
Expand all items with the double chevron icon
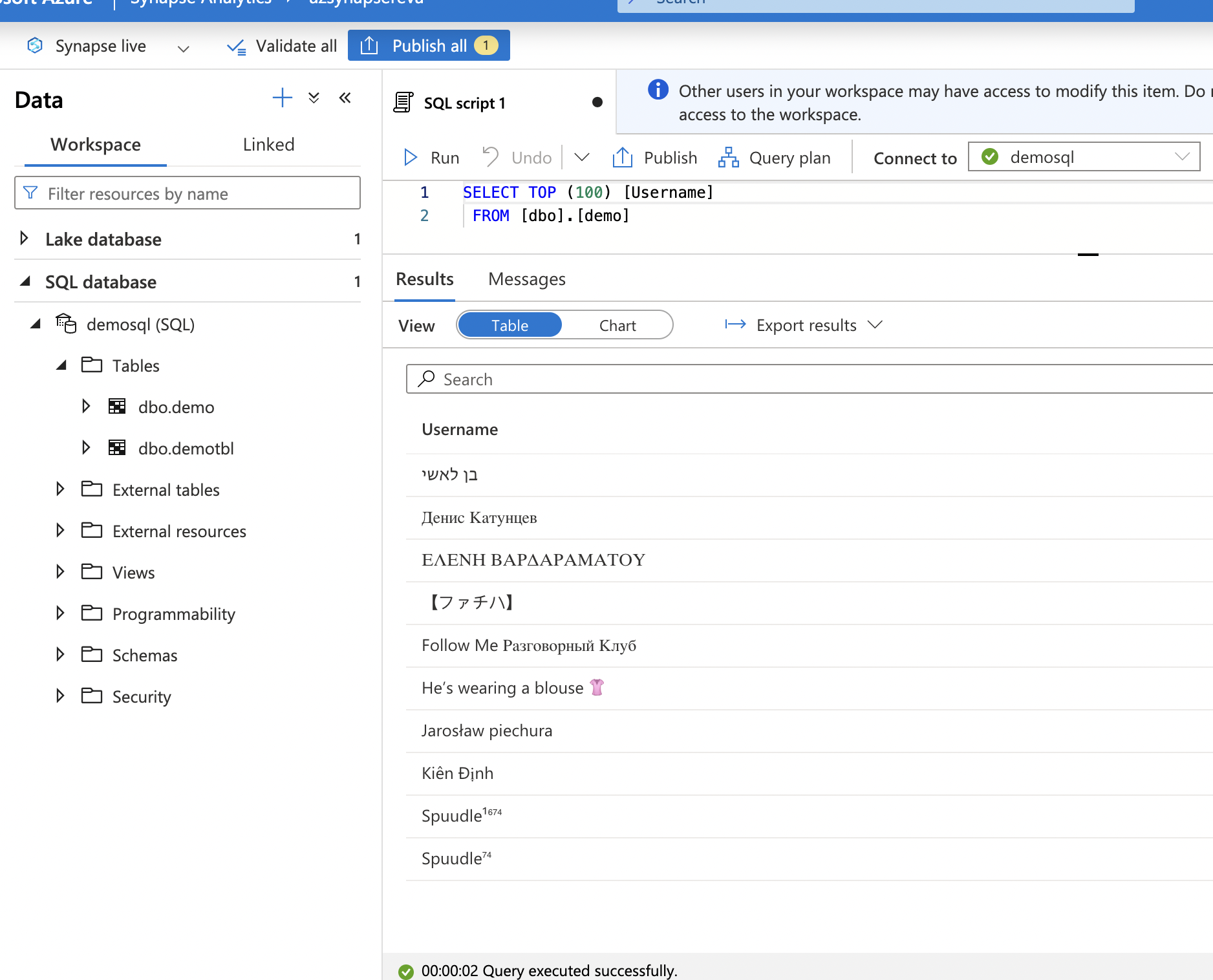[x=314, y=98]
